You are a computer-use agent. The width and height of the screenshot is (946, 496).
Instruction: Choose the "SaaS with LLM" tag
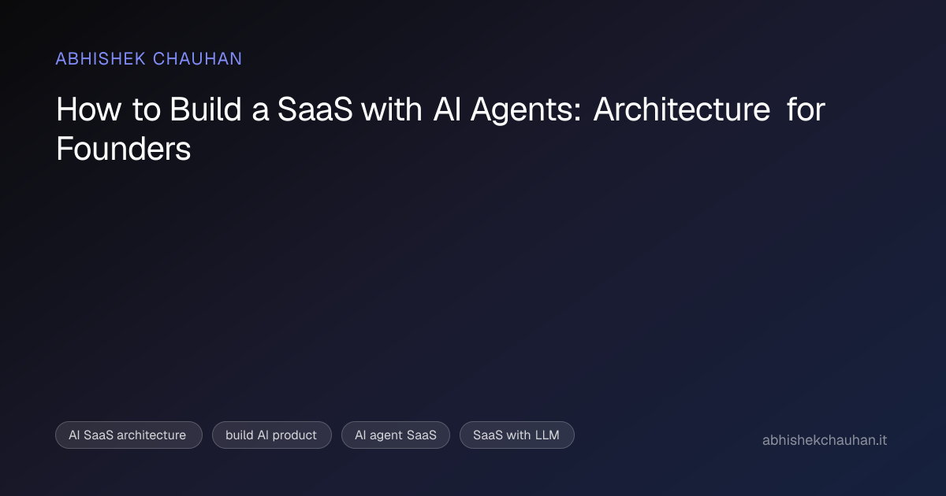[516, 435]
